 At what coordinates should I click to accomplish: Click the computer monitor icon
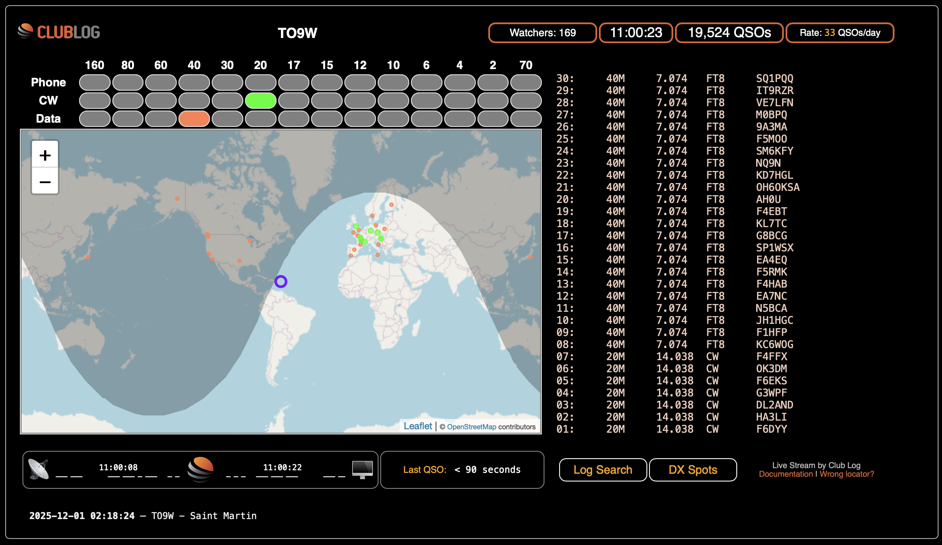pyautogui.click(x=362, y=469)
